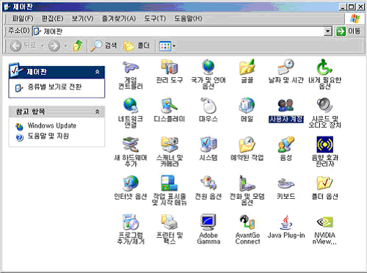Click the 검색 search button
The width and height of the screenshot is (367, 273).
click(103, 45)
